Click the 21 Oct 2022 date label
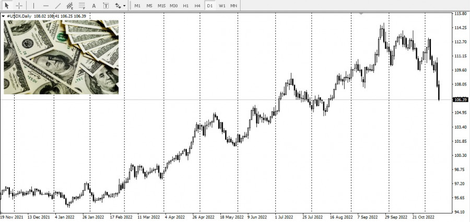The height and width of the screenshot is (222, 470). pyautogui.click(x=424, y=217)
